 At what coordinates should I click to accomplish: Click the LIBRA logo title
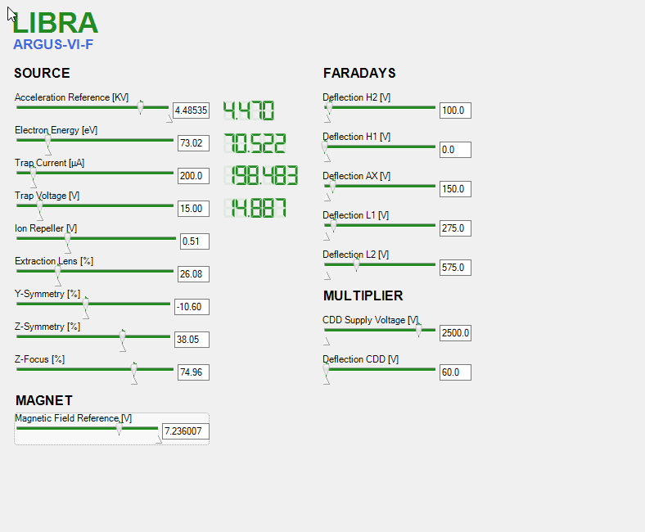pos(55,23)
